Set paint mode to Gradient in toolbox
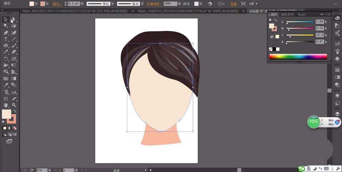Screen dimensions: 342x172 (x=10, y=128)
